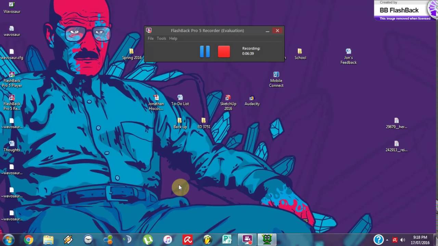Select the 242913__rei... file icon
Image resolution: width=438 pixels, height=246 pixels.
pyautogui.click(x=396, y=146)
